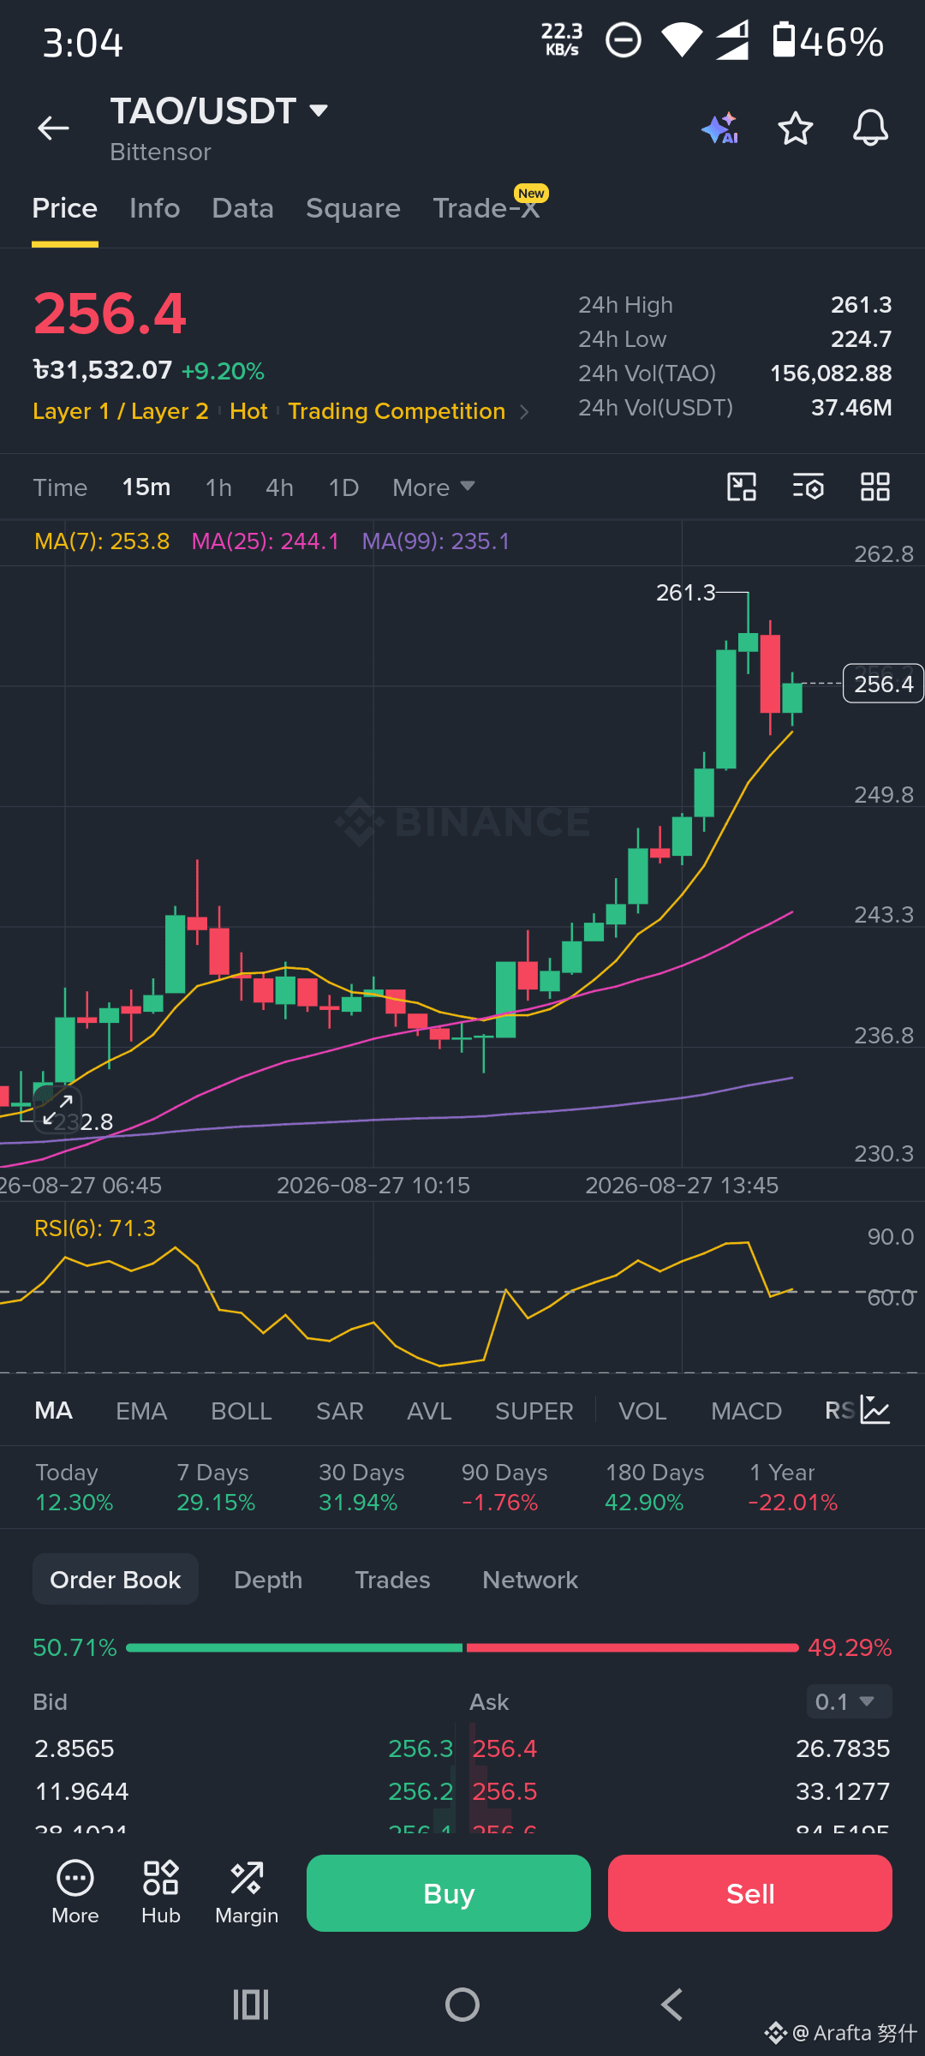This screenshot has width=925, height=2056.
Task: Tap the 261.3 high marker on chart
Action: point(685,593)
